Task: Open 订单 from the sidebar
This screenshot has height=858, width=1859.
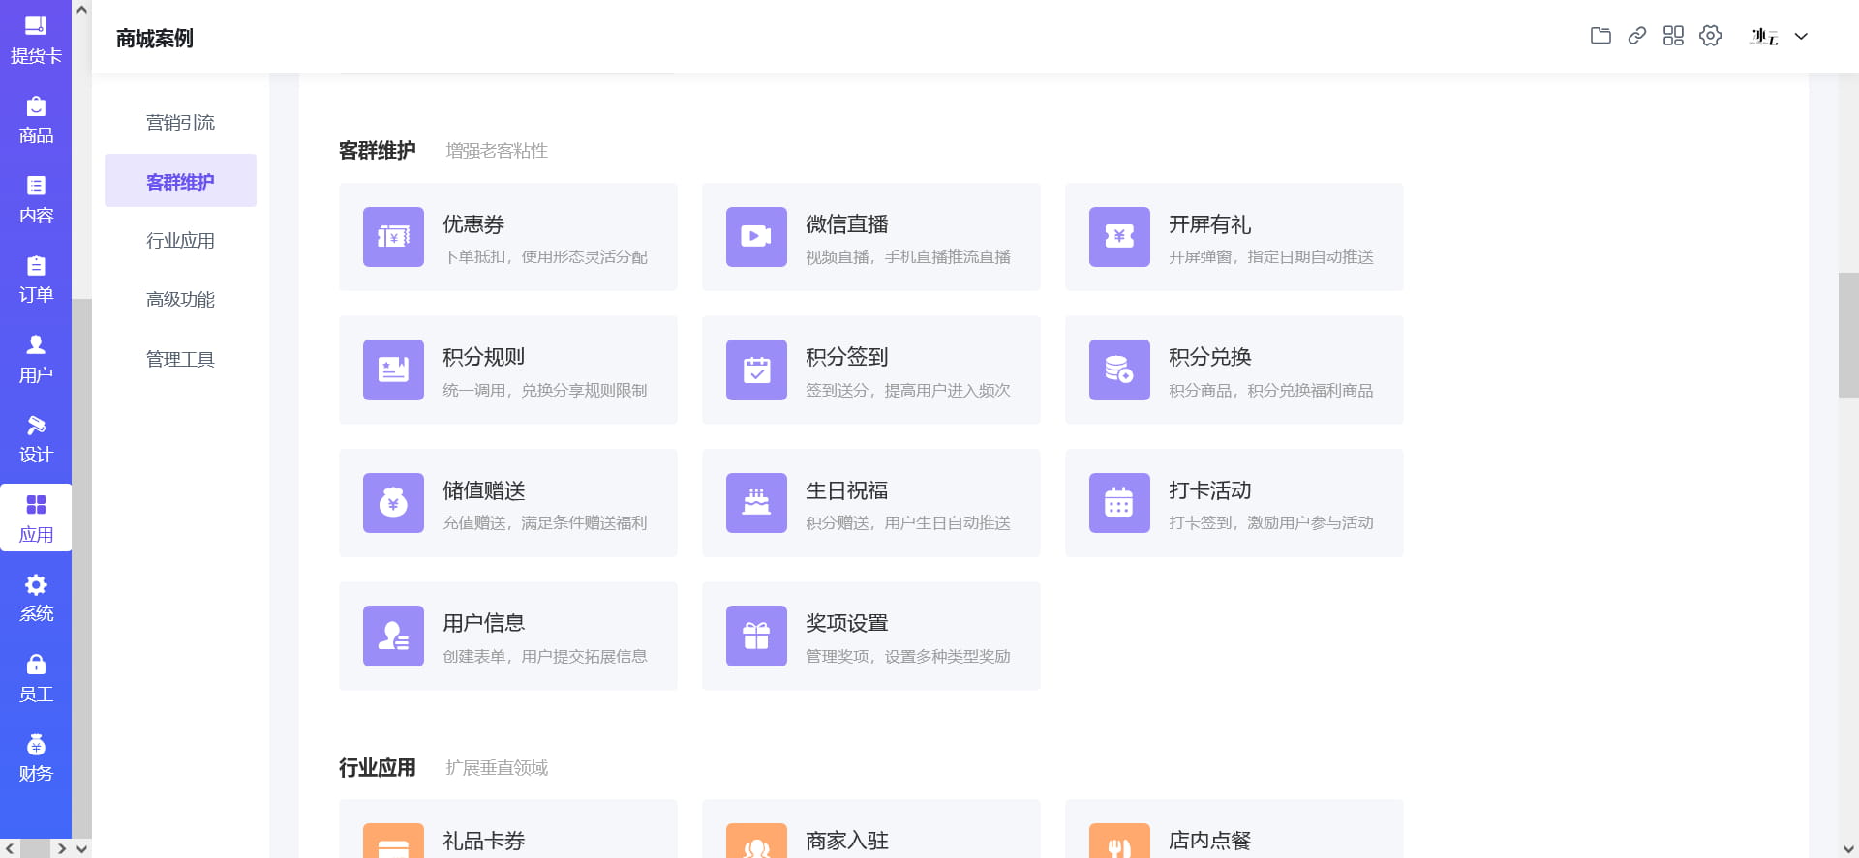Action: click(x=36, y=281)
